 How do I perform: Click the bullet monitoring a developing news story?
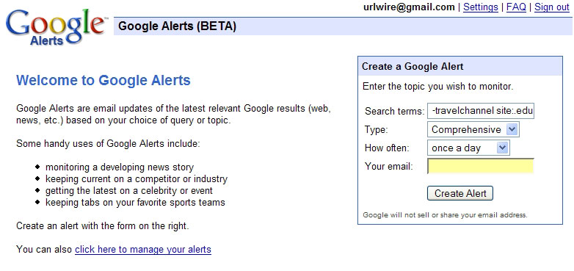click(120, 167)
